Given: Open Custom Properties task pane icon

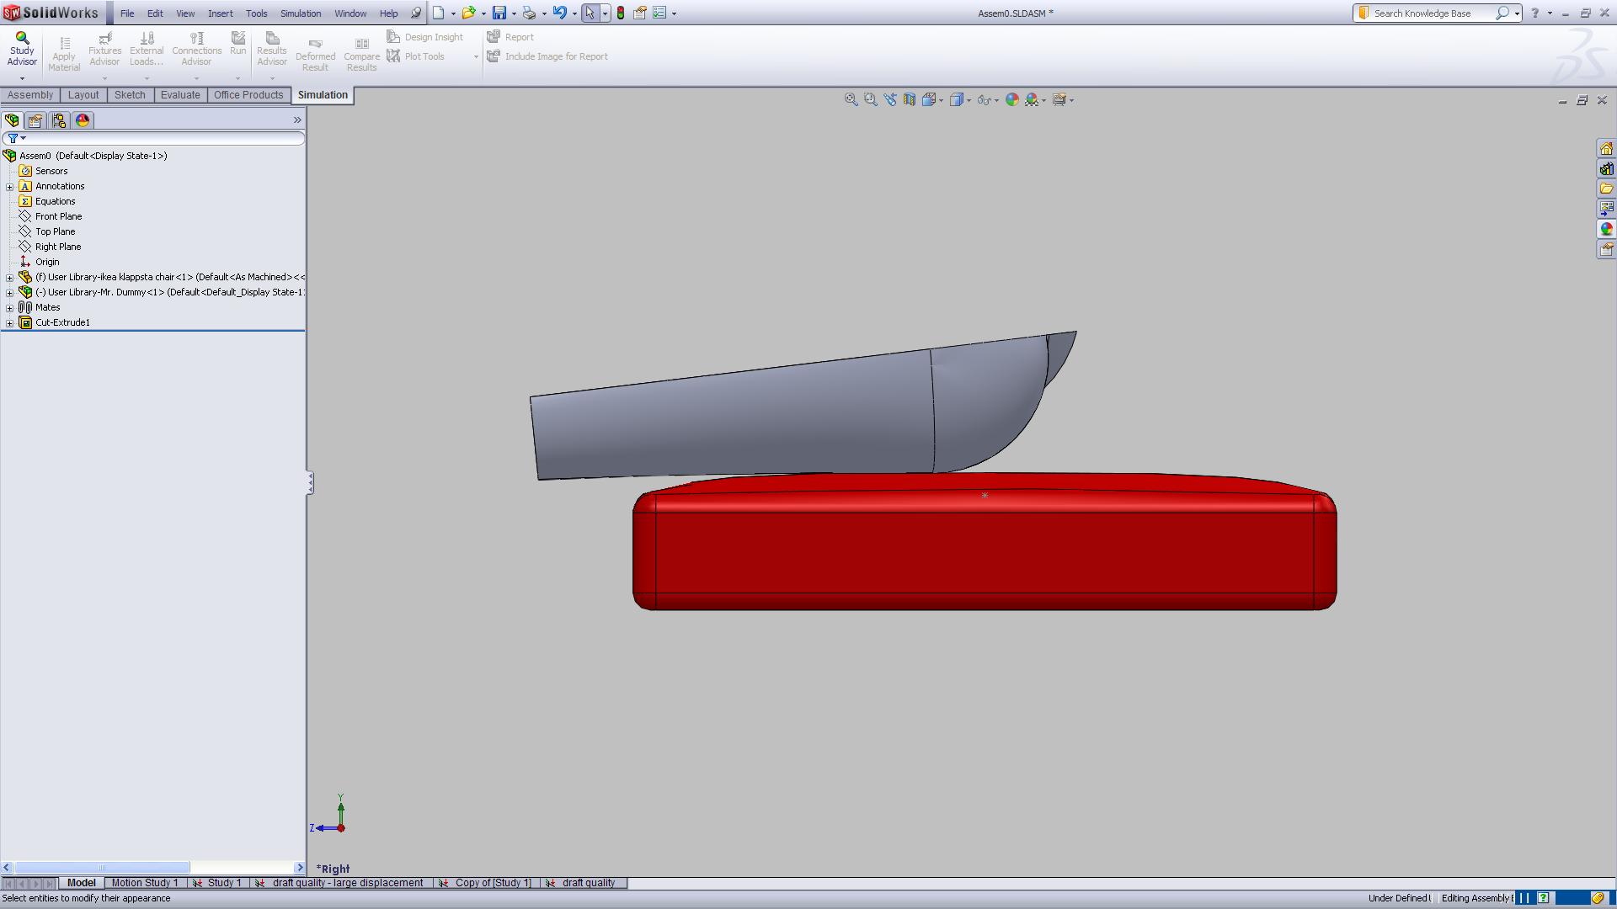Looking at the screenshot, I should point(1606,249).
